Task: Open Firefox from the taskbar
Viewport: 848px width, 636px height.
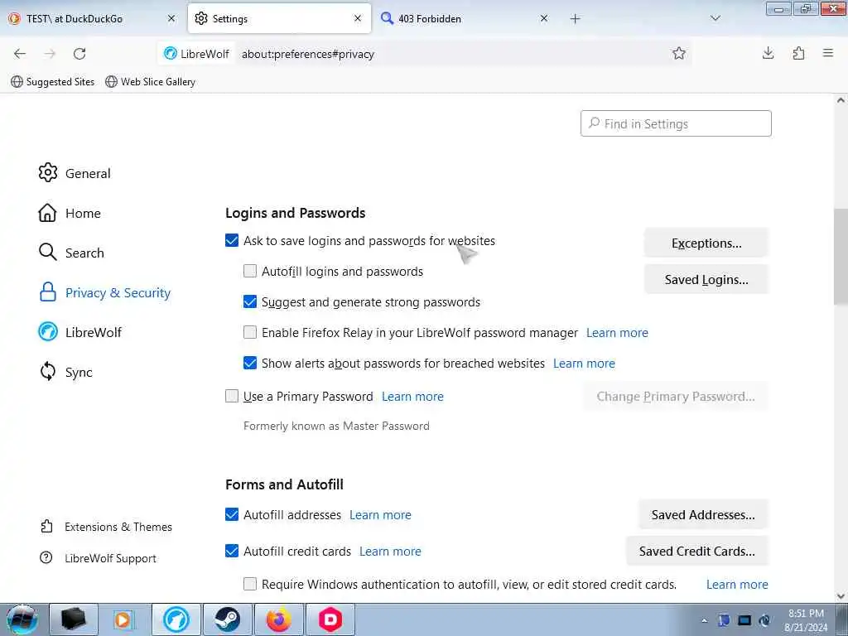Action: [279, 619]
